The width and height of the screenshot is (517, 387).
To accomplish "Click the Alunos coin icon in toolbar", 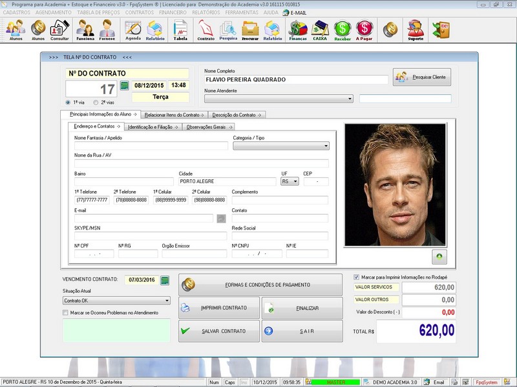I will tap(38, 30).
